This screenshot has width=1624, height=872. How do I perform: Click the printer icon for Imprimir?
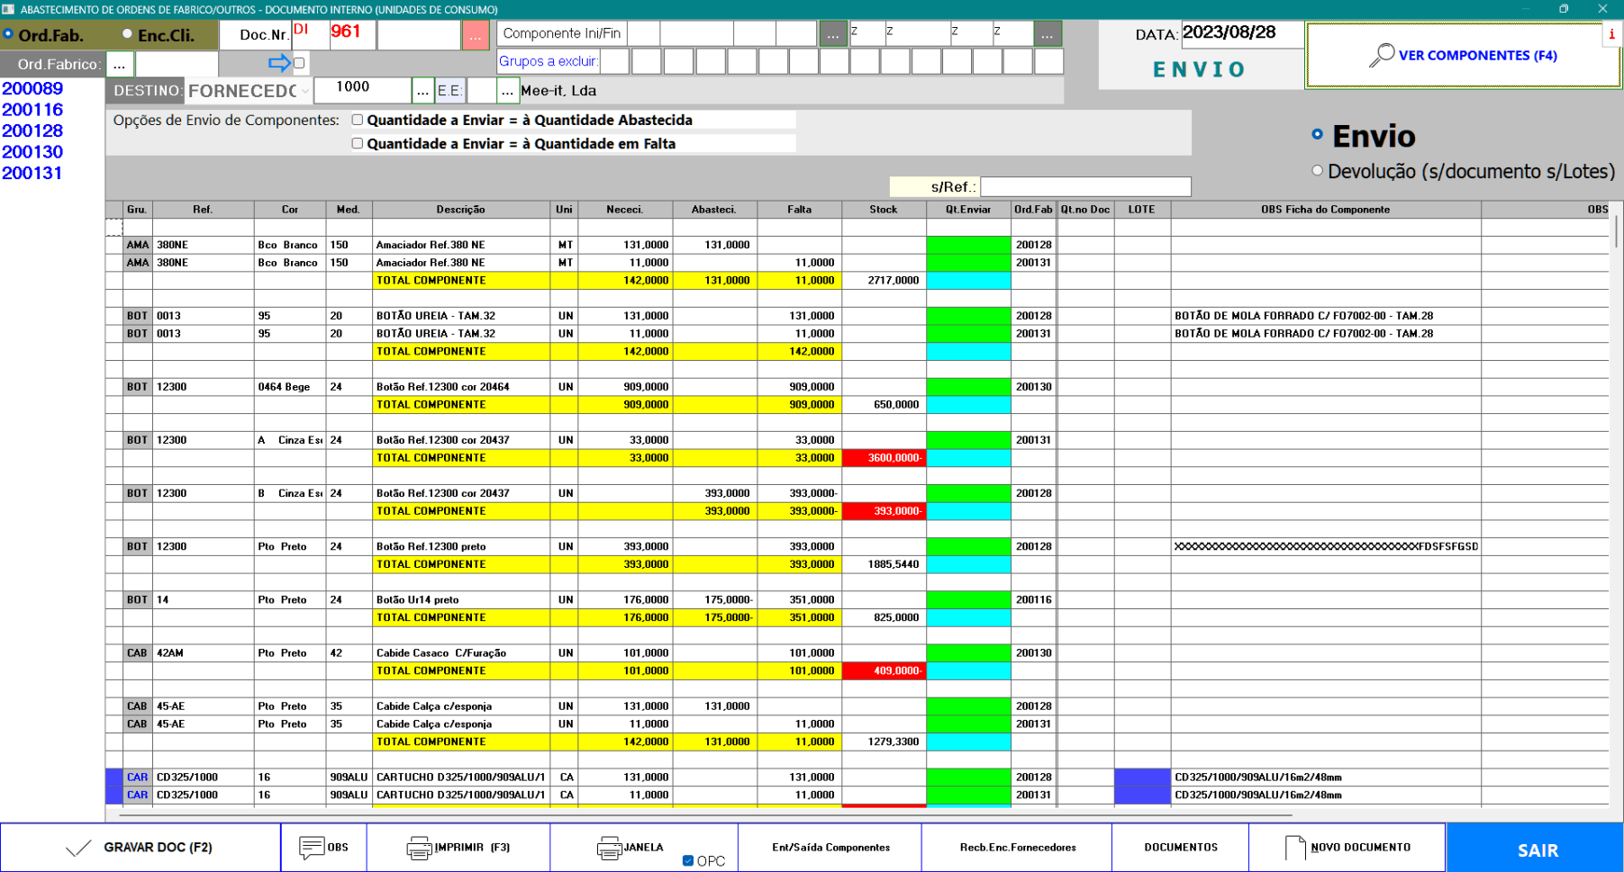click(x=419, y=848)
